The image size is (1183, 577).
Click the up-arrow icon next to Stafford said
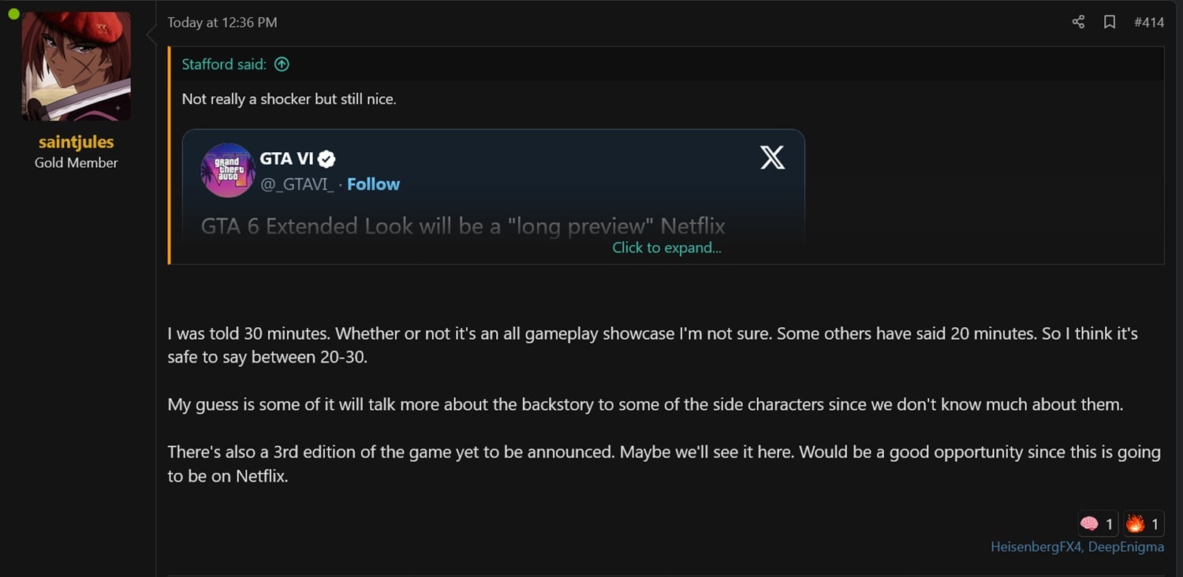[x=282, y=65]
